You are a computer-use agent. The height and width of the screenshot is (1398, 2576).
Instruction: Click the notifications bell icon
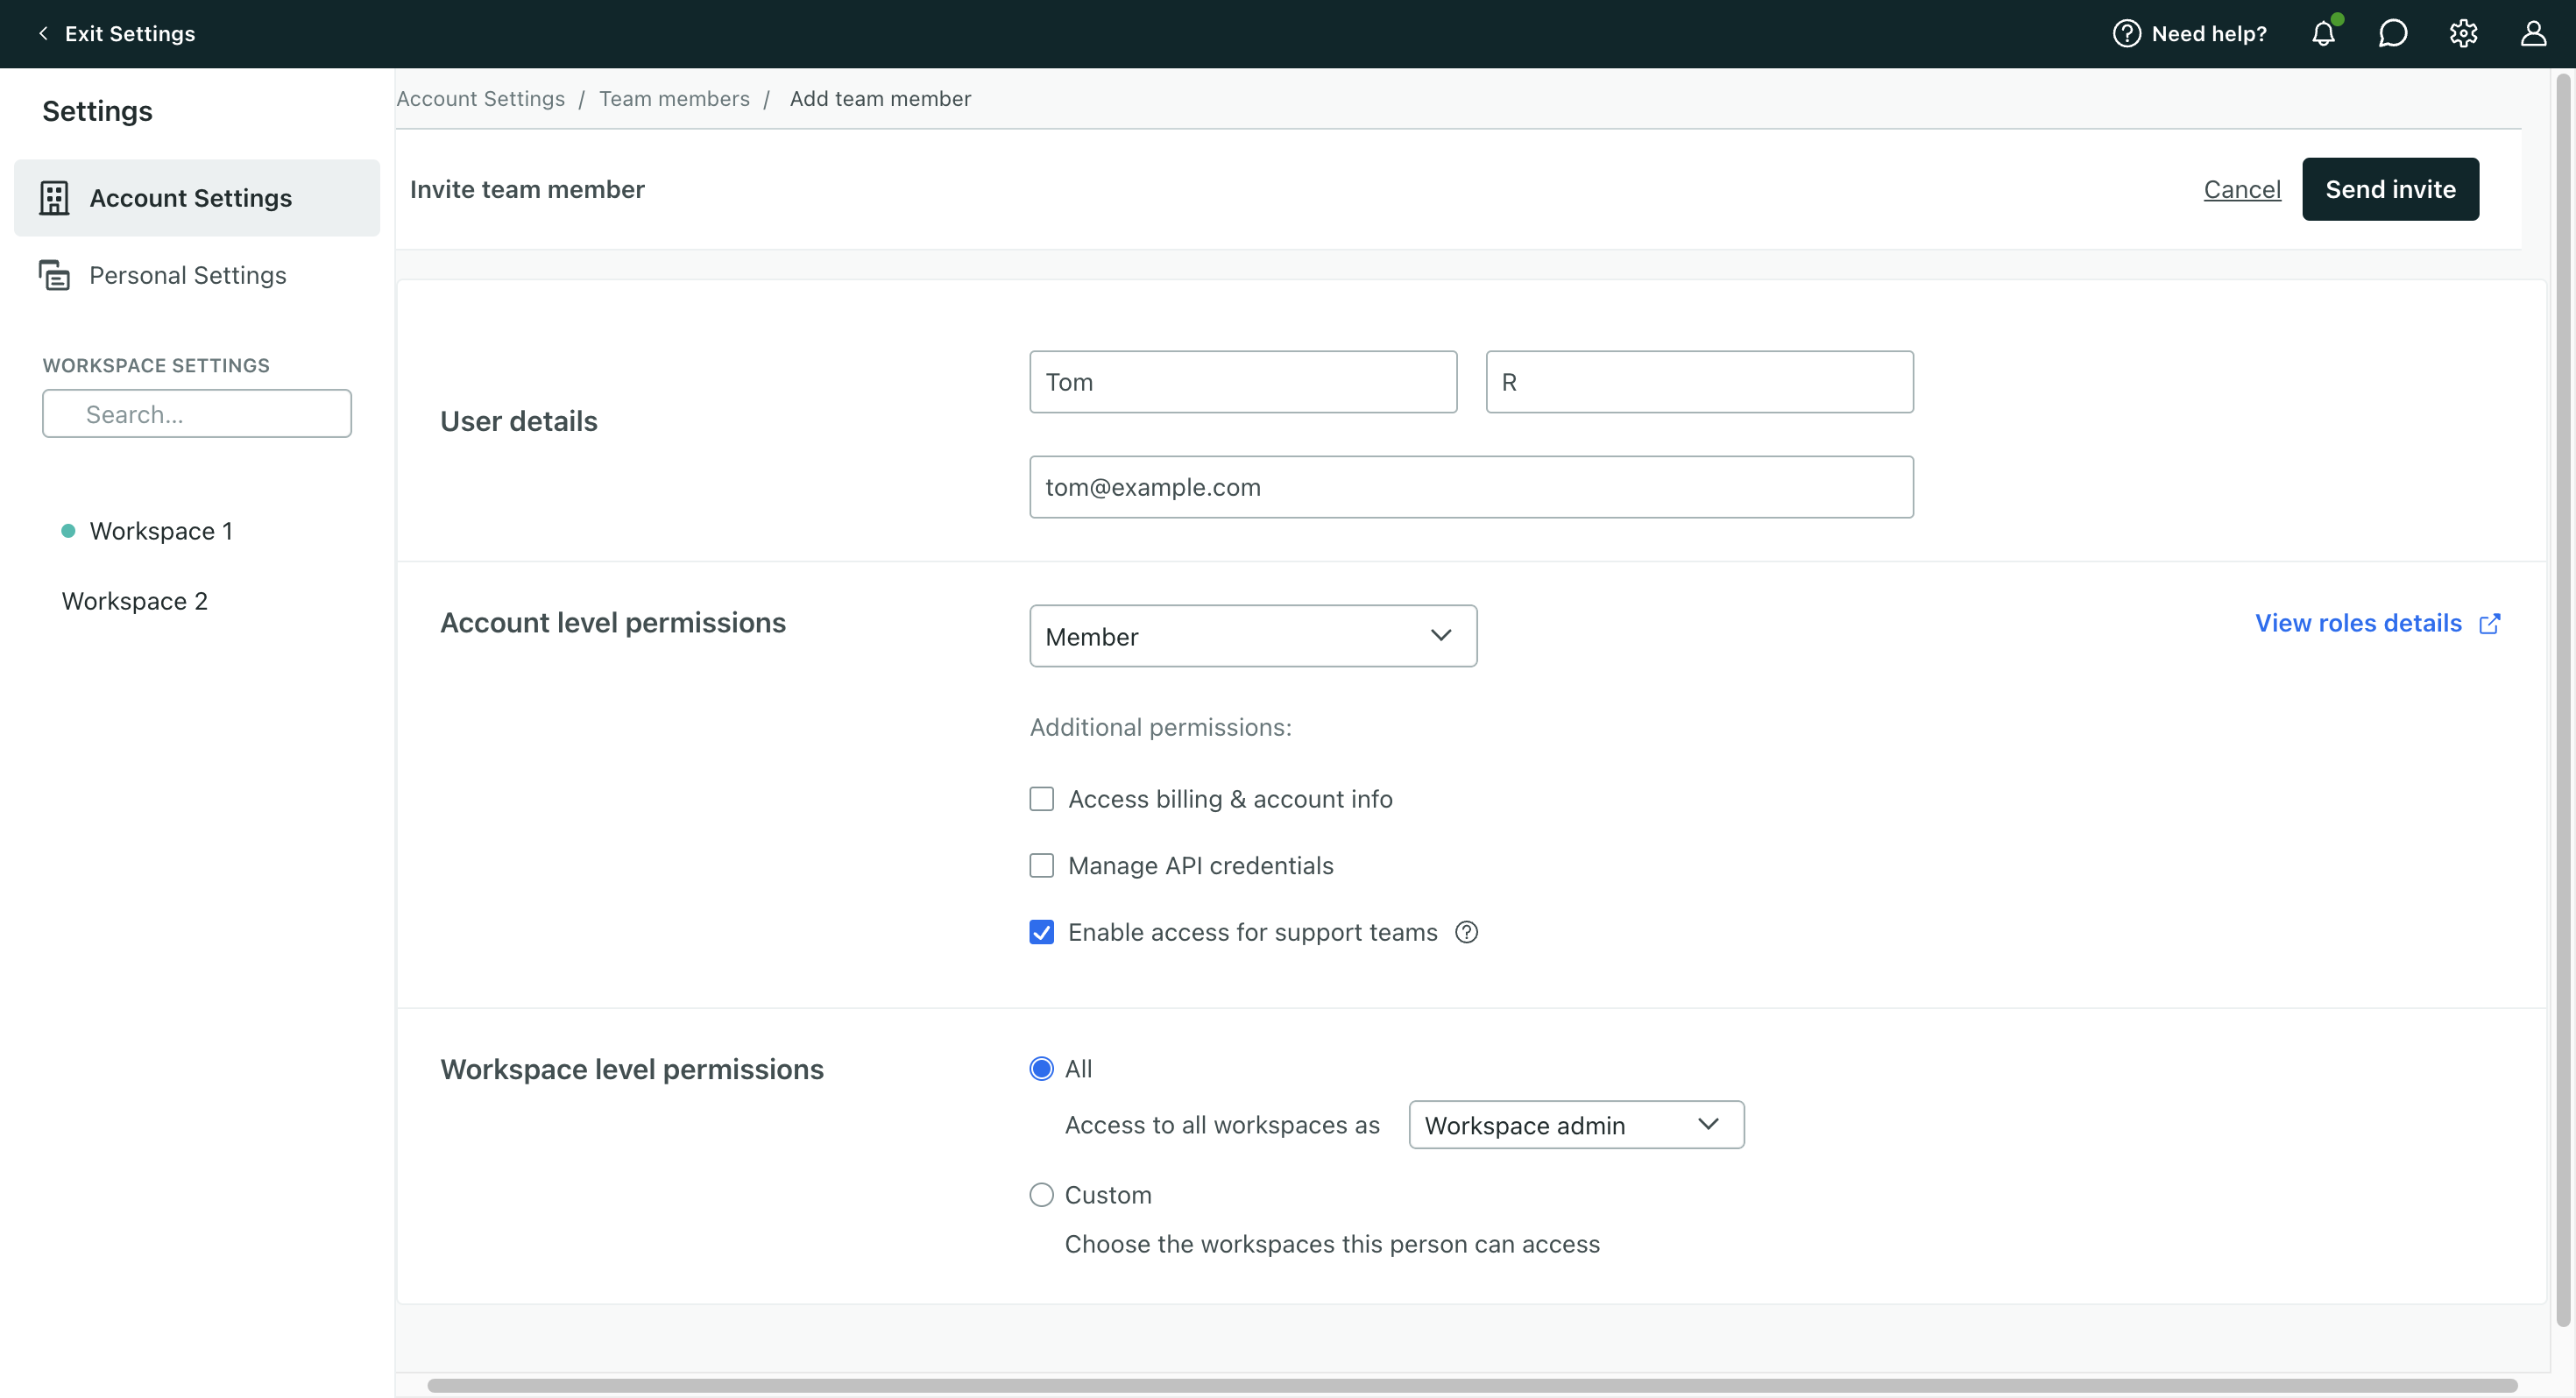pos(2323,33)
